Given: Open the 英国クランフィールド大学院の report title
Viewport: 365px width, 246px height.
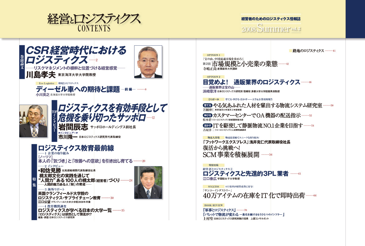Looking at the screenshot, I should coord(63,193).
